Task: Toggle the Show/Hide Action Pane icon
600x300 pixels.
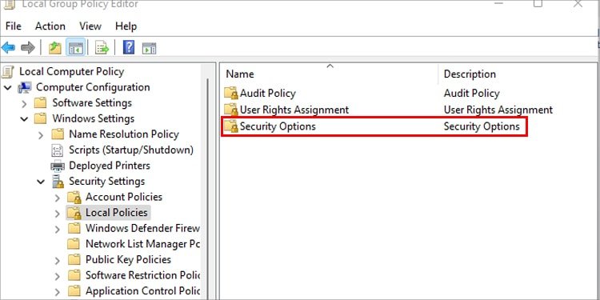Action: [x=150, y=48]
